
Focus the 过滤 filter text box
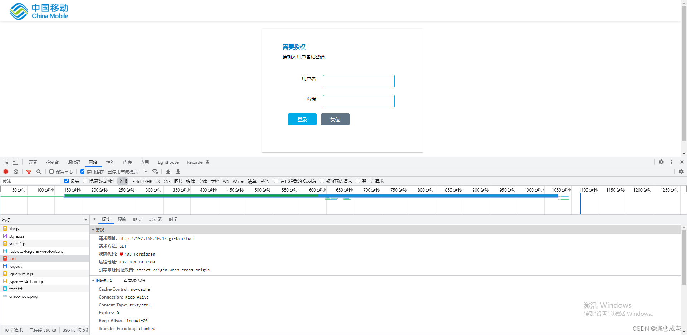[31, 181]
